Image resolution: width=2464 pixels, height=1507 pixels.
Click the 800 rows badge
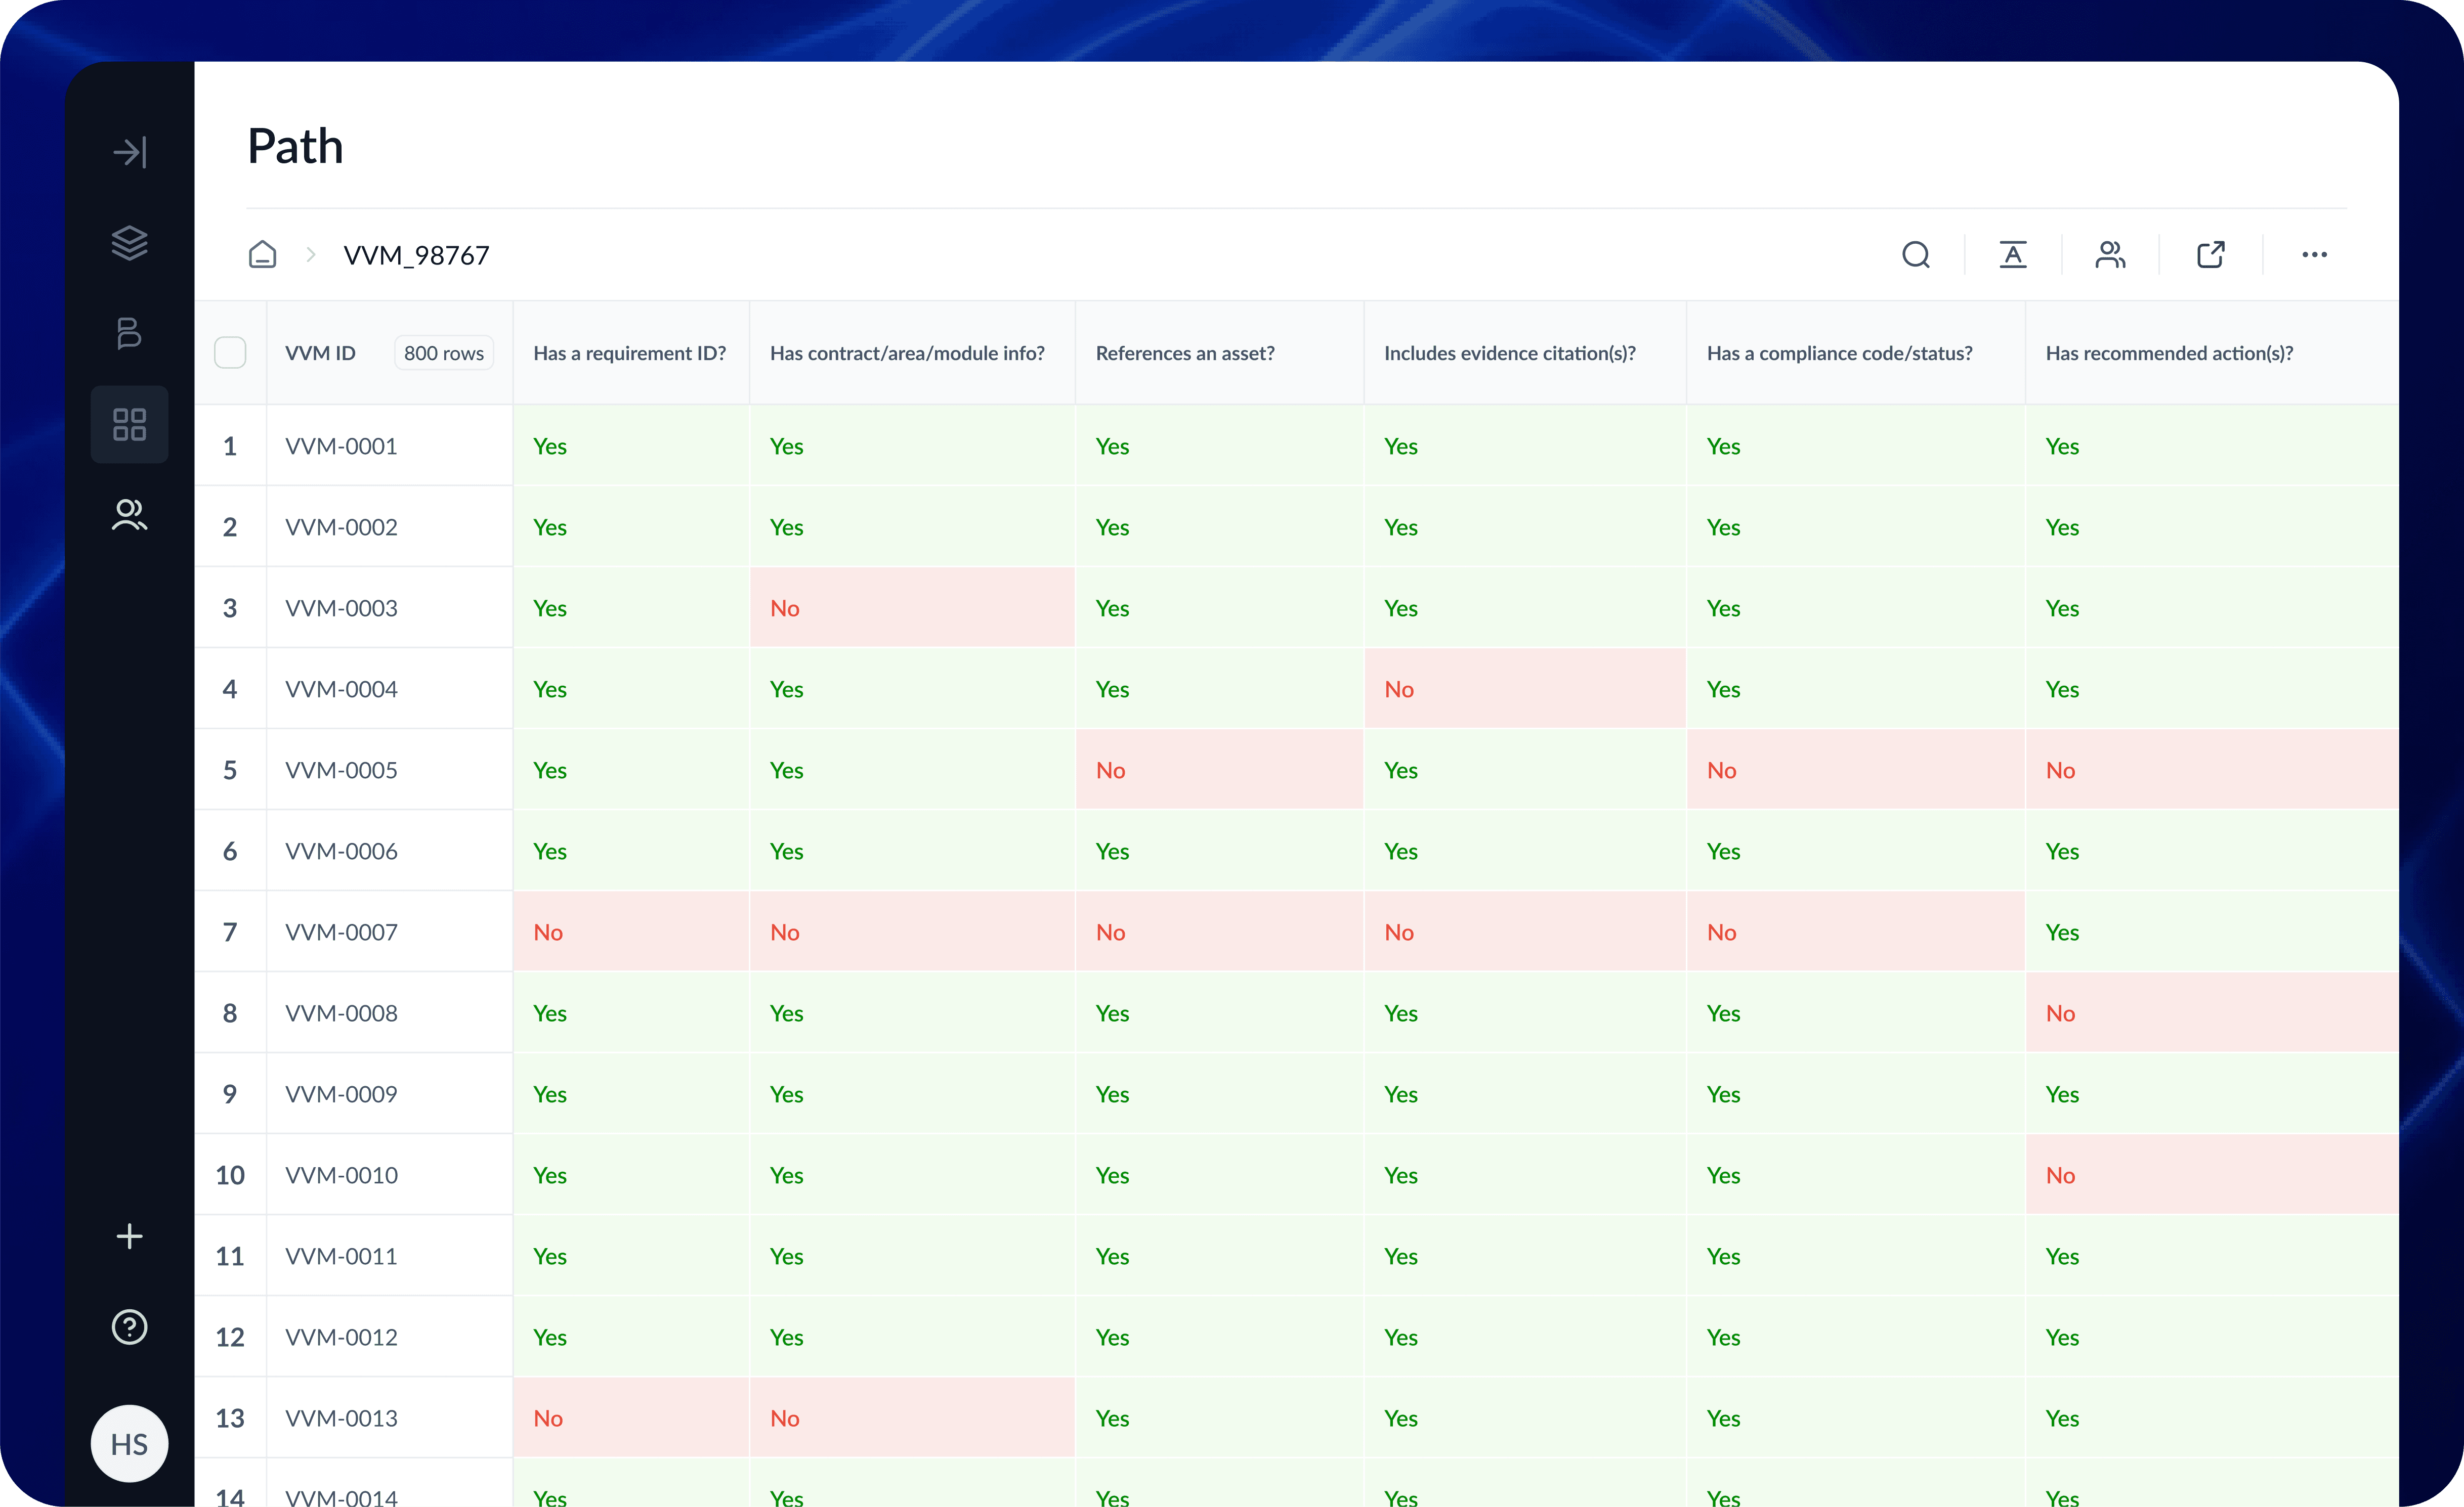[443, 353]
